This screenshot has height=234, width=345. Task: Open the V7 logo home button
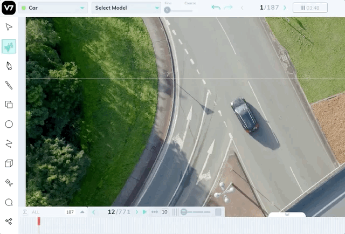[9, 8]
